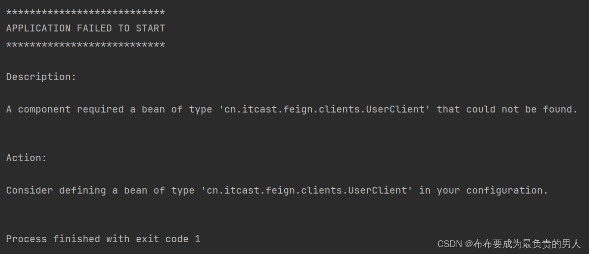Image resolution: width=589 pixels, height=254 pixels.
Task: Click the top row of asterisks
Action: tap(86, 13)
